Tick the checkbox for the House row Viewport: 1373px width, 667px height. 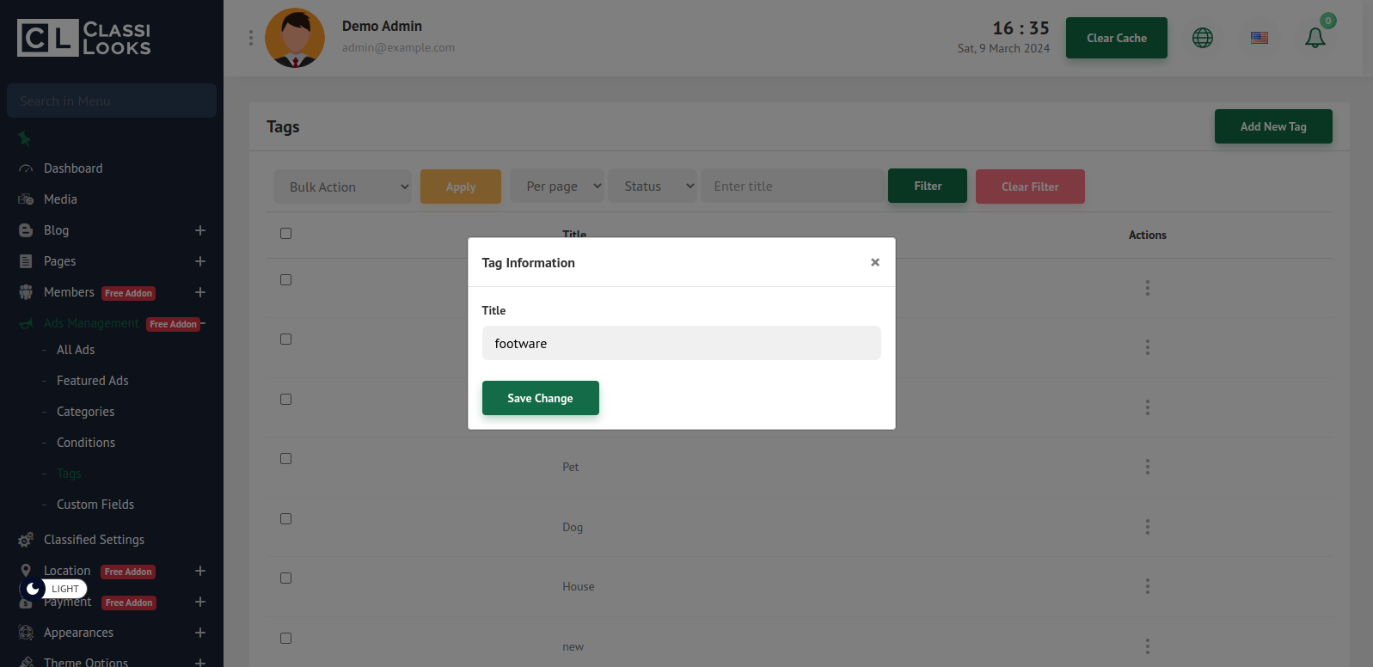click(286, 578)
